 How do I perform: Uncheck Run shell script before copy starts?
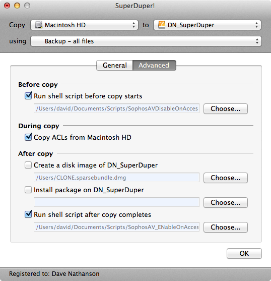tap(28, 96)
